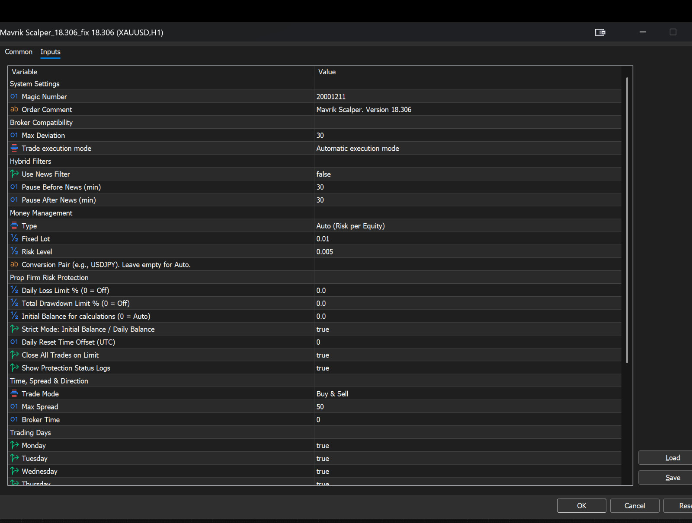692x523 pixels.
Task: Select the Inputs tab
Action: click(x=51, y=52)
